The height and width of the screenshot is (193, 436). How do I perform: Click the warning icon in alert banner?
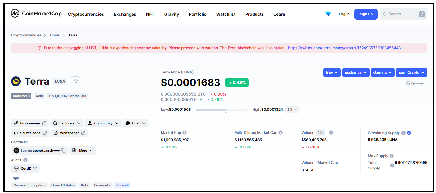pos(40,48)
